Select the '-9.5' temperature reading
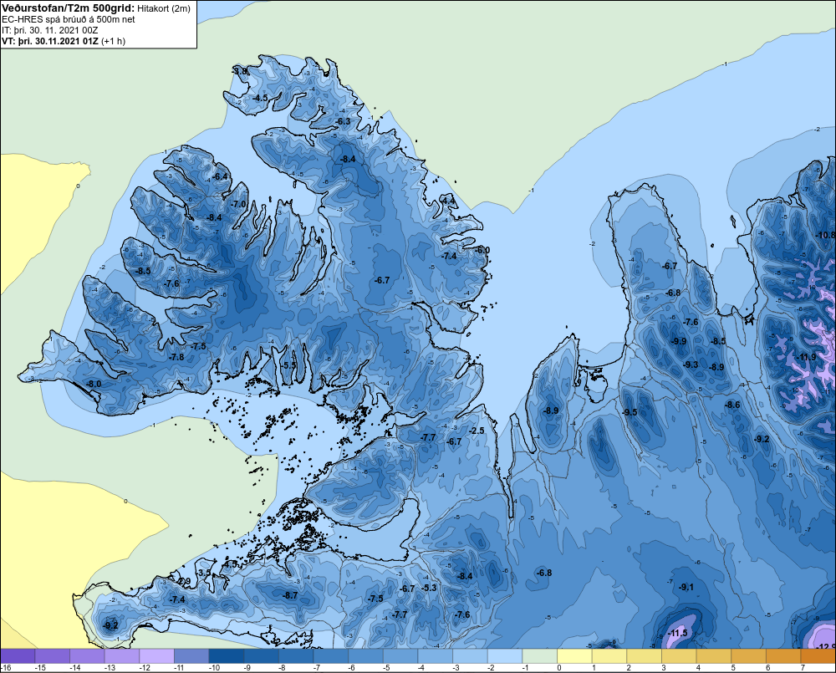The width and height of the screenshot is (836, 673). [630, 412]
